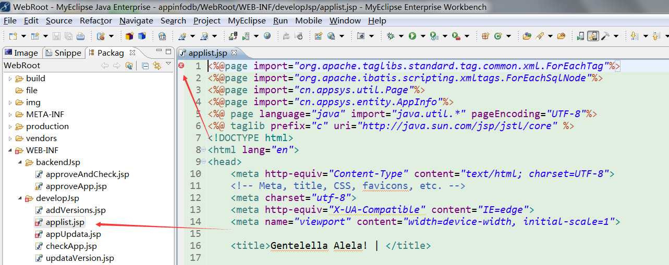Switch to the Snippe tab
This screenshot has width=669, height=265.
[x=63, y=53]
